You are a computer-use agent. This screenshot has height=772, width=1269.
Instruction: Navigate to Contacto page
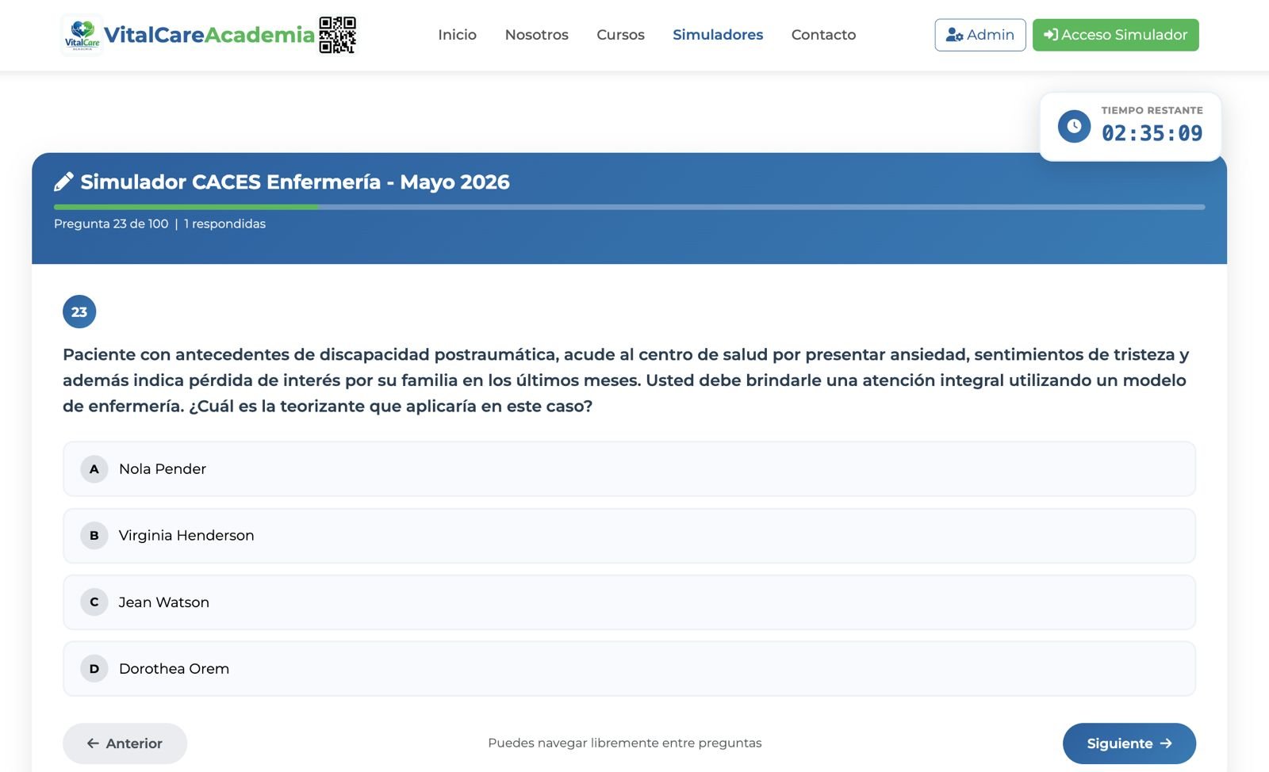click(x=823, y=35)
